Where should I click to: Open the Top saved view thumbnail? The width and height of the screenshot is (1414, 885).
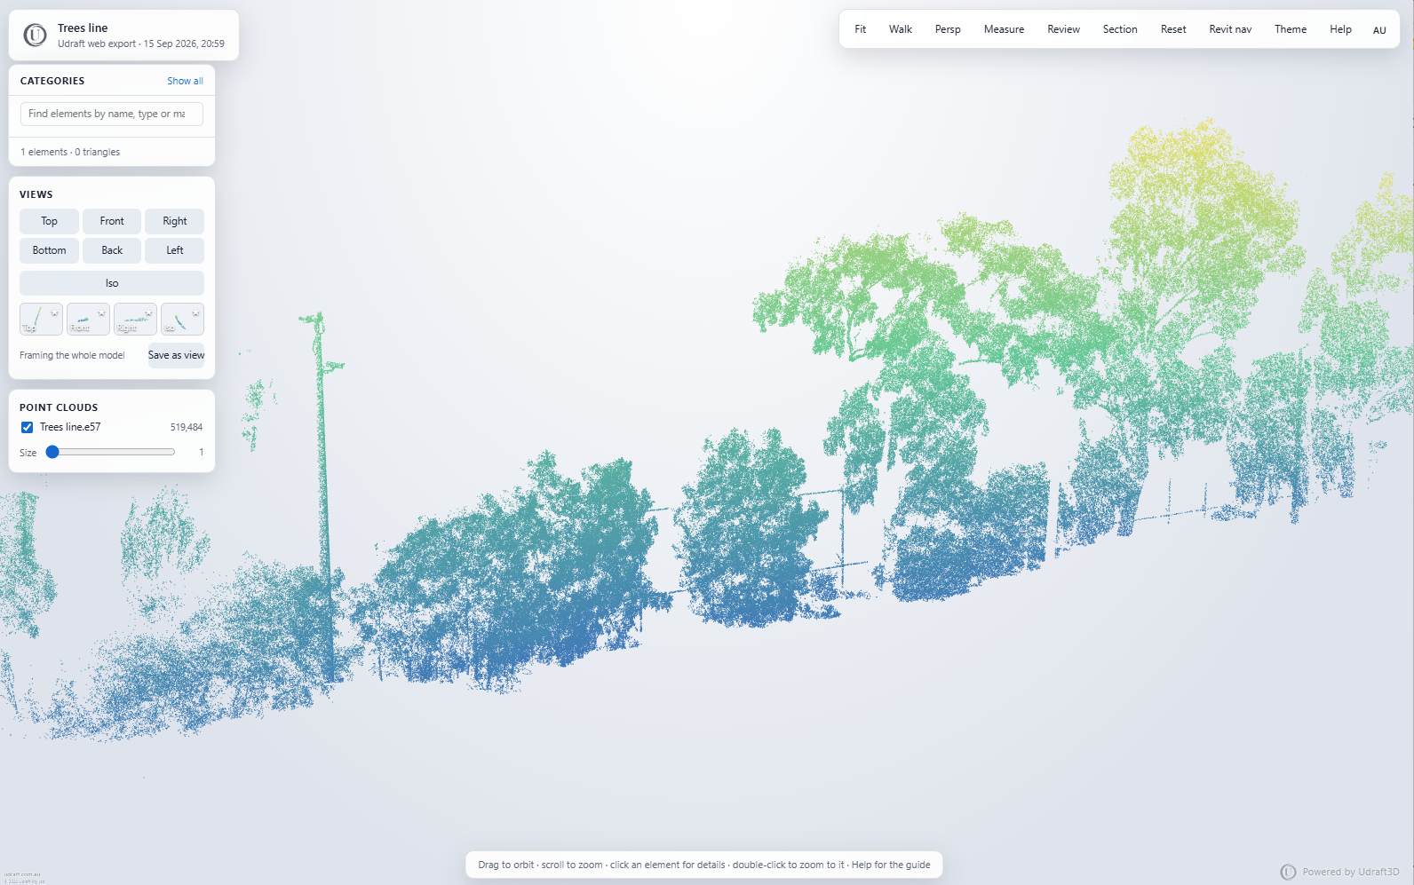point(41,320)
